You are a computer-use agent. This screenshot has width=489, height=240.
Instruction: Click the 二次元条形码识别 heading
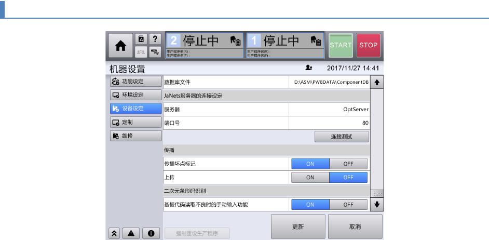[185, 191]
